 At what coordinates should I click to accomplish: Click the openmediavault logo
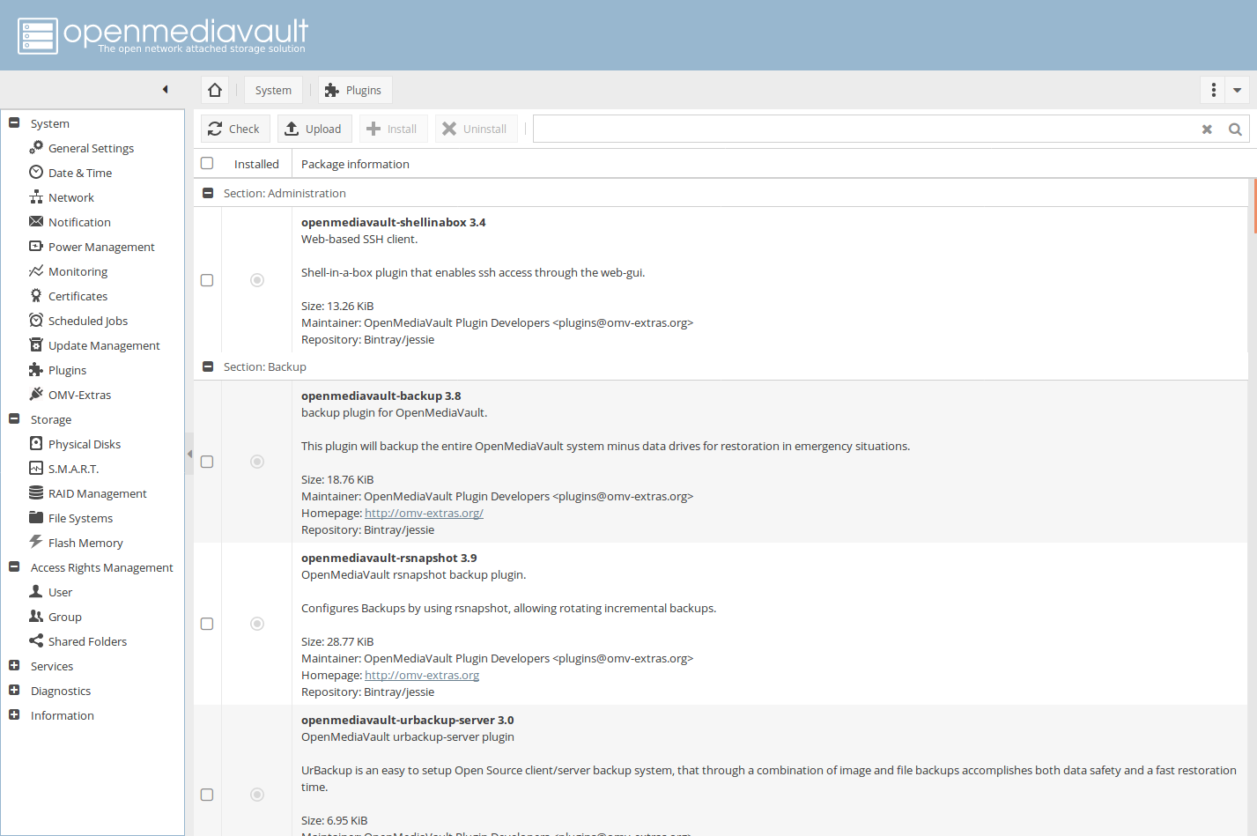[163, 35]
